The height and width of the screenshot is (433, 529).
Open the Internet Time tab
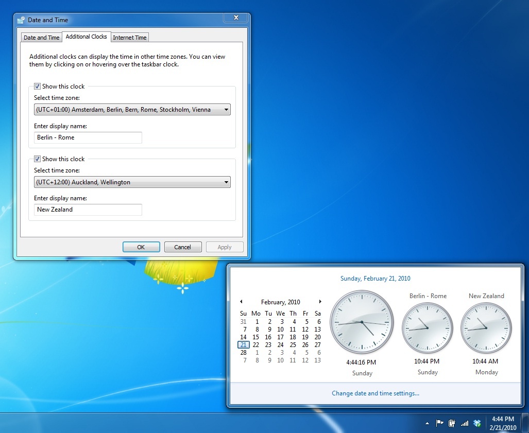click(x=130, y=38)
